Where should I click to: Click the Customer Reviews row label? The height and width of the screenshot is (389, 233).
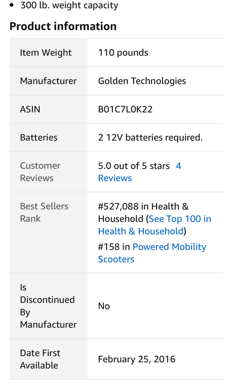coord(40,172)
